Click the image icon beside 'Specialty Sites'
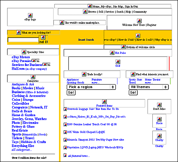 pyautogui.click(x=24, y=52)
